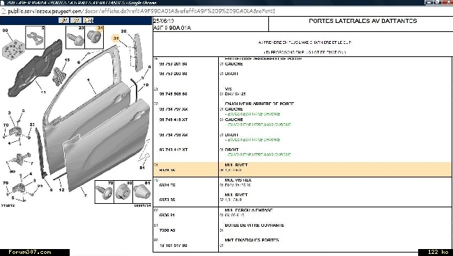The width and height of the screenshot is (453, 256).
Task: Select the flanged screw thumbnail labeled 70
Action: pyautogui.click(x=105, y=192)
